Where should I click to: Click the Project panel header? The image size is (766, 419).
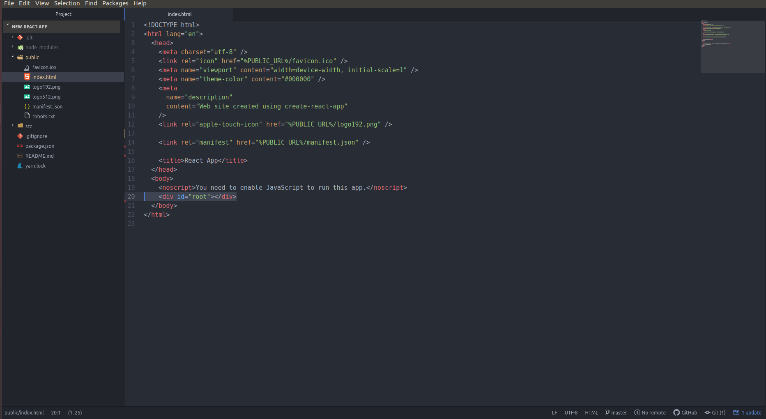point(63,14)
